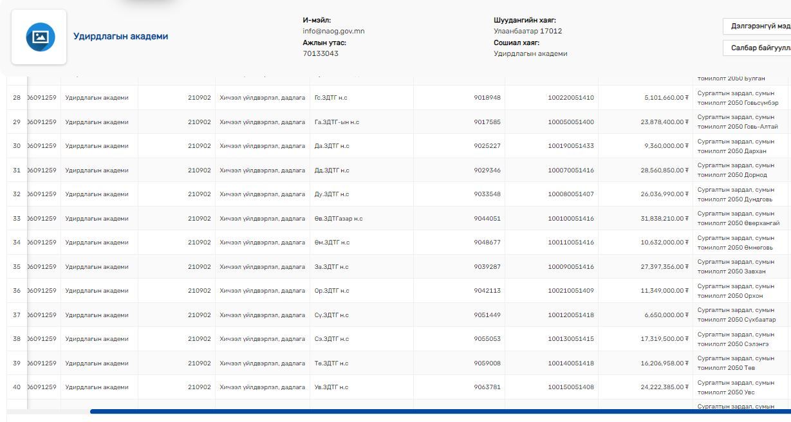
Task: Click the description ending in Сэлэнгэ
Action: coord(736,339)
